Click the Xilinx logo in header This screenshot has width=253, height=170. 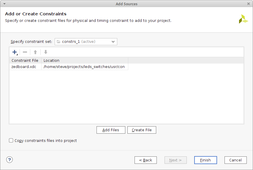coord(243,19)
